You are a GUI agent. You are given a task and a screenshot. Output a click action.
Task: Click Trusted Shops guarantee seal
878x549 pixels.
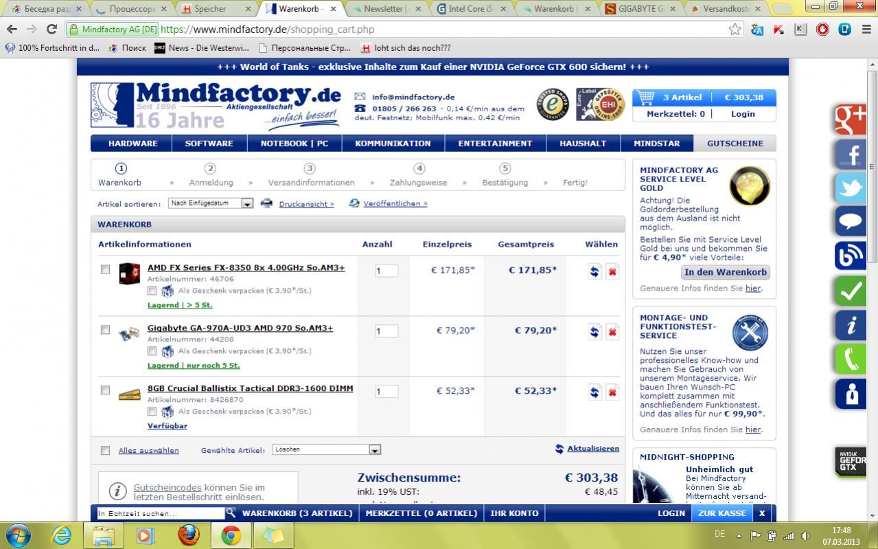click(553, 104)
